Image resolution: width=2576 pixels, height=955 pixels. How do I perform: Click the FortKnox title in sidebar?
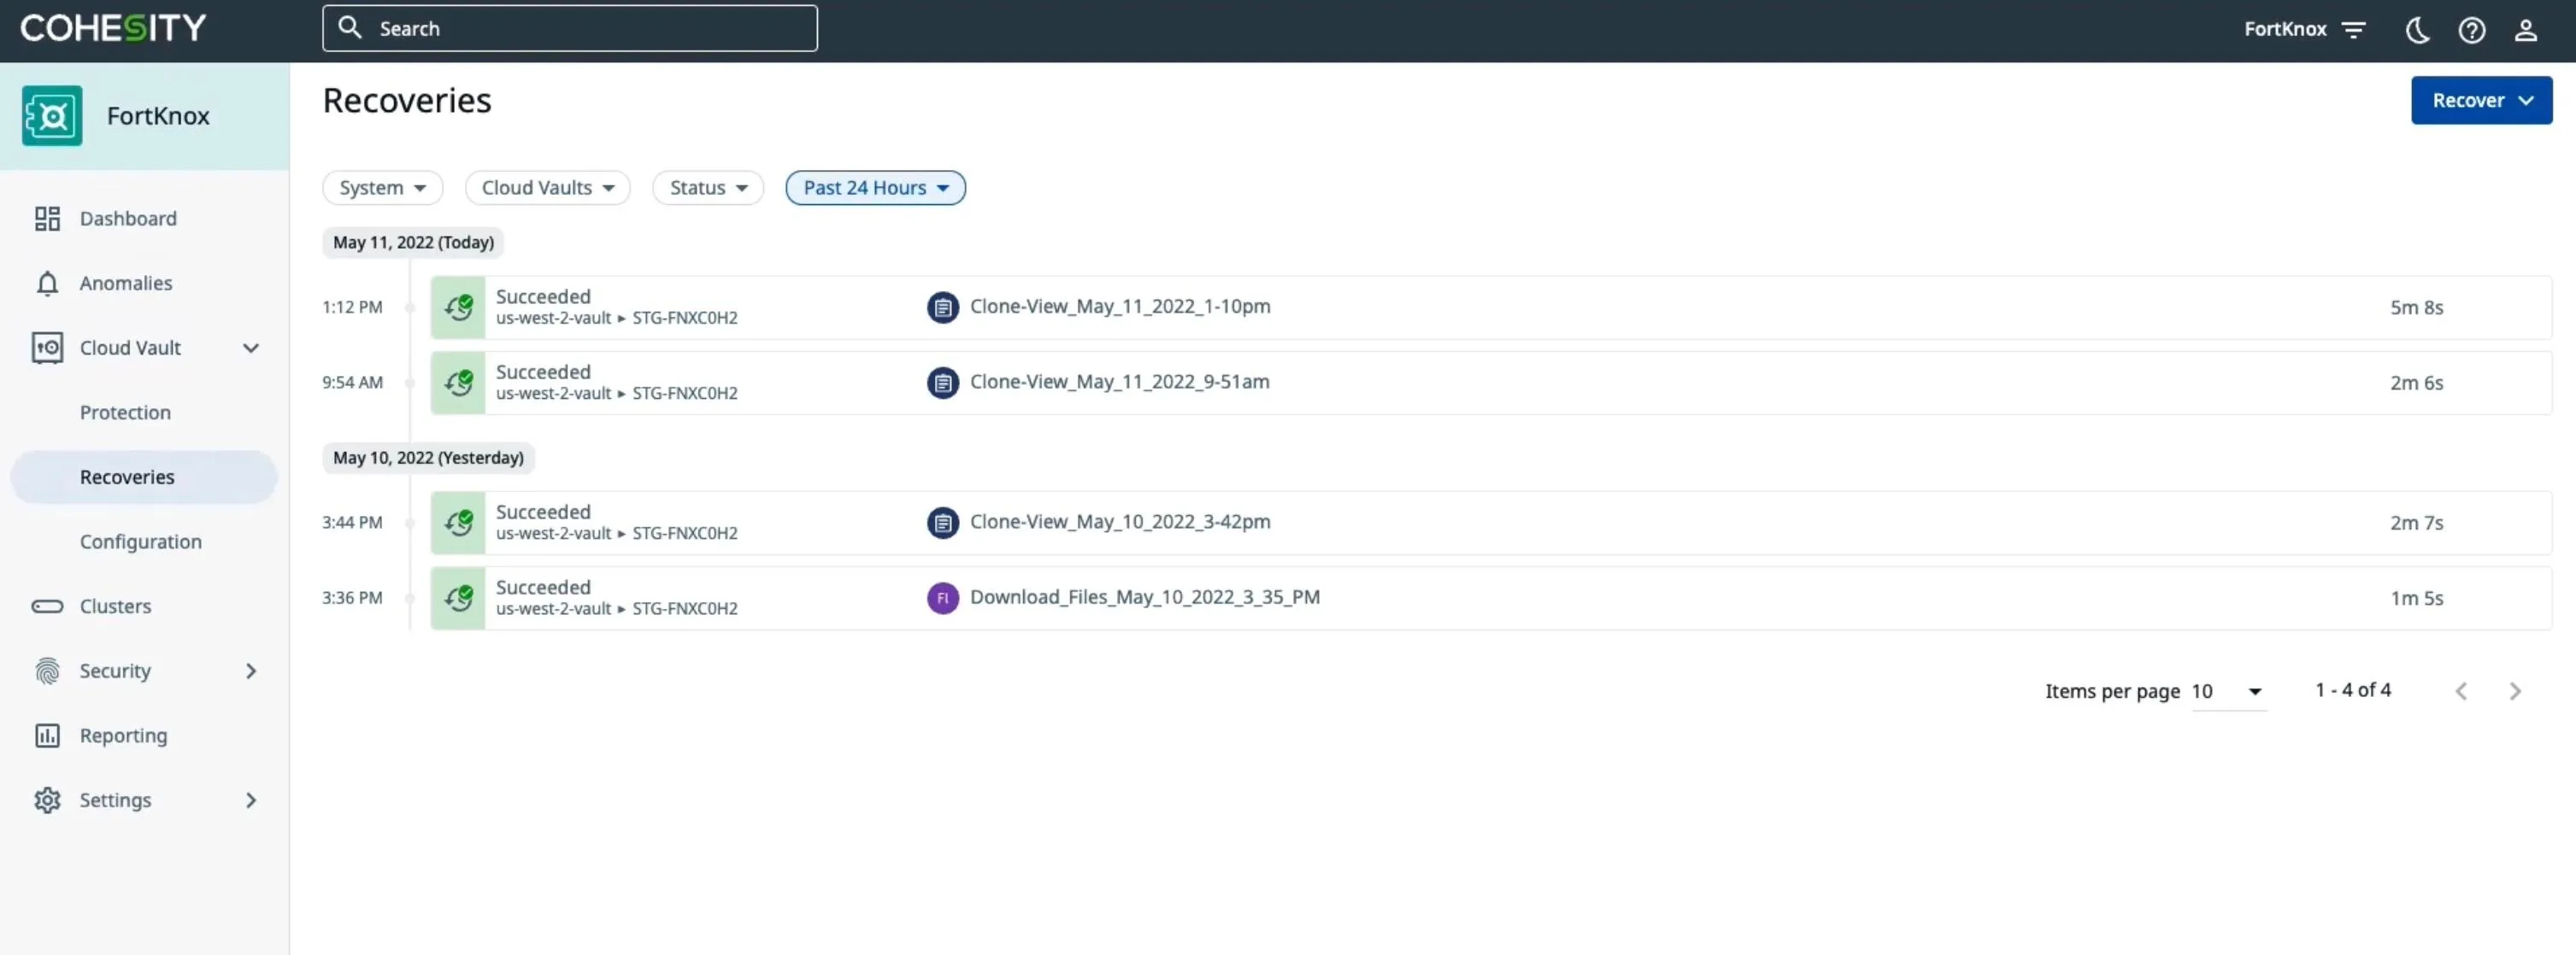[x=158, y=116]
